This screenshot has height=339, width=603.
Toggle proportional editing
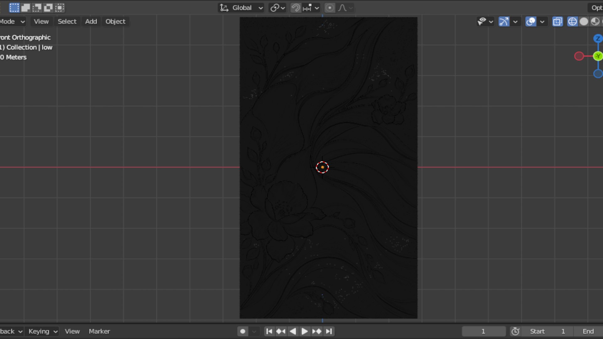tap(329, 8)
